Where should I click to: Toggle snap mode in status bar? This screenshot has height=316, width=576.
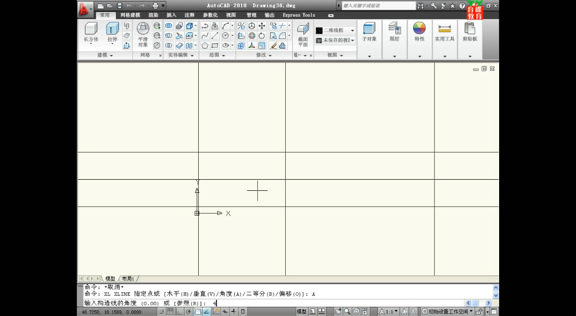click(161, 311)
